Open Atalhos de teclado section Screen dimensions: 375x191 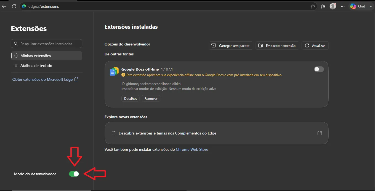(46, 66)
